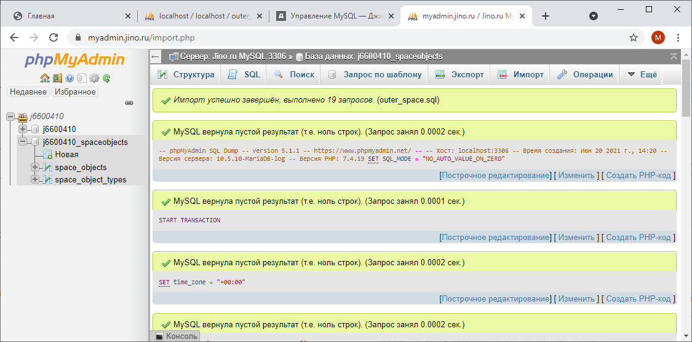The width and height of the screenshot is (692, 342).
Task: Click the Недавнее button in sidebar
Action: 28,91
